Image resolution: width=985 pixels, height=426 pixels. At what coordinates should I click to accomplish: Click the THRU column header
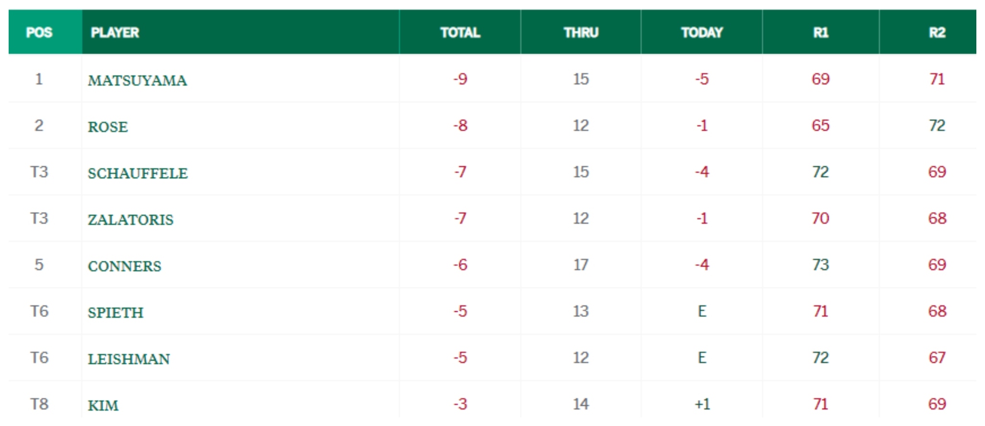coord(581,32)
